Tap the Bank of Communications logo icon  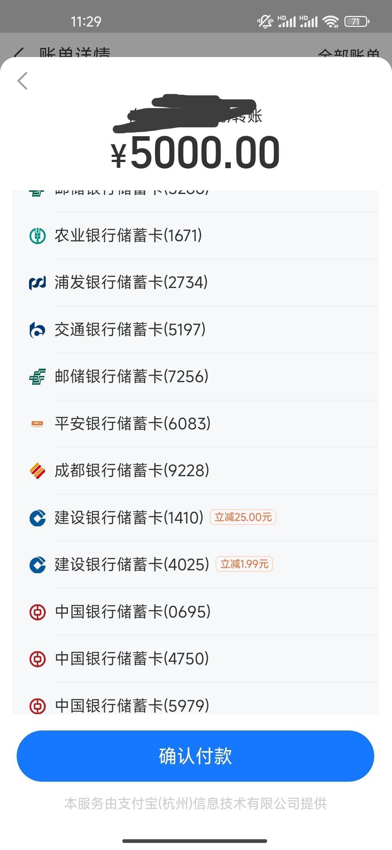click(37, 330)
